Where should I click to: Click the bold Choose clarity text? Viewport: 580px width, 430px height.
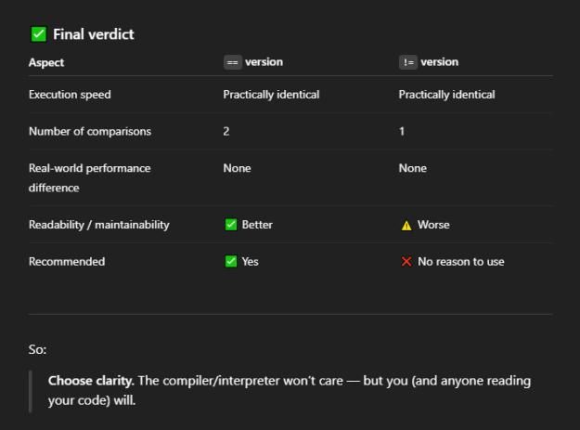tap(91, 381)
